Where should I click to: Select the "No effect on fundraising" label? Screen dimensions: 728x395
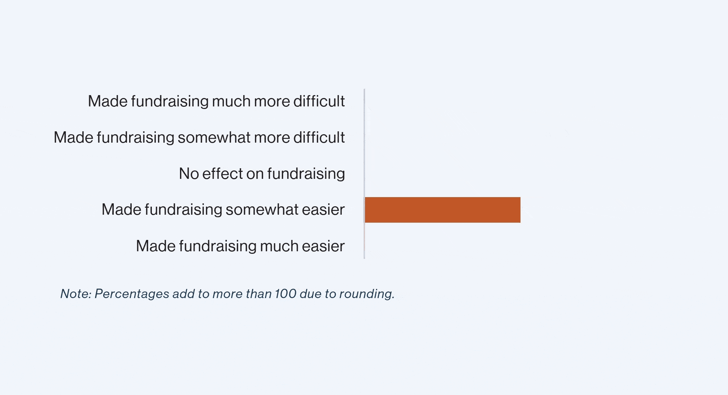(x=262, y=174)
